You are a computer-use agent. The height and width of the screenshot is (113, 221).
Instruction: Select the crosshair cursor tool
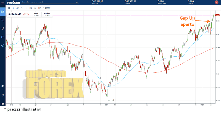pos(13,8)
